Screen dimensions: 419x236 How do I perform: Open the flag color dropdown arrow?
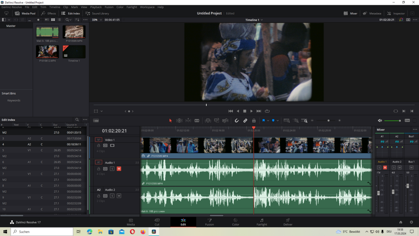tap(268, 121)
